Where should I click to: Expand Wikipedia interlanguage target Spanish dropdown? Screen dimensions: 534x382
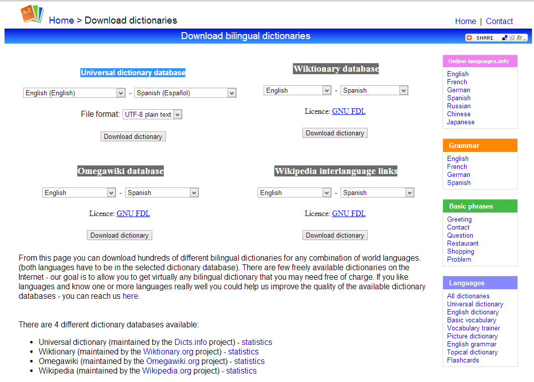tap(377, 193)
